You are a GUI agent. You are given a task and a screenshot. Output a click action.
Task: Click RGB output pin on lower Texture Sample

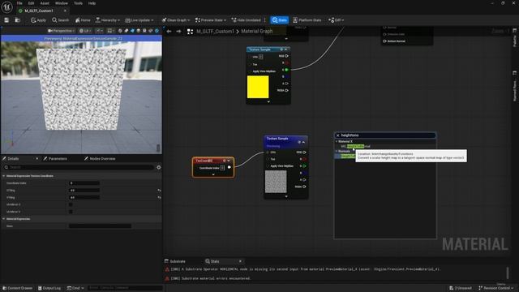pyautogui.click(x=304, y=152)
